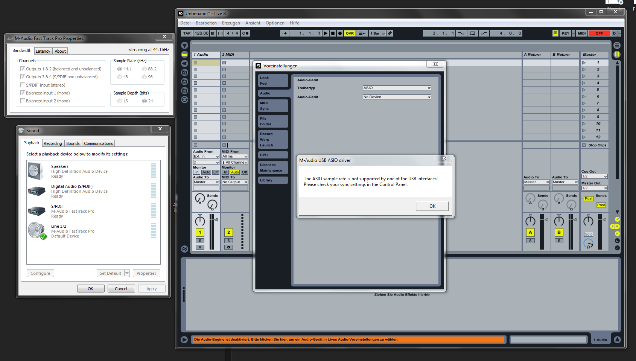Select 16 bit sample depth radio
The image size is (636, 361).
point(120,101)
